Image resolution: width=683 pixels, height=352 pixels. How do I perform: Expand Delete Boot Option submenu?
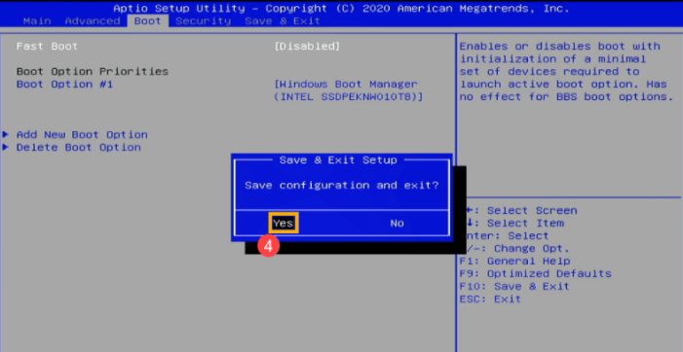click(78, 148)
